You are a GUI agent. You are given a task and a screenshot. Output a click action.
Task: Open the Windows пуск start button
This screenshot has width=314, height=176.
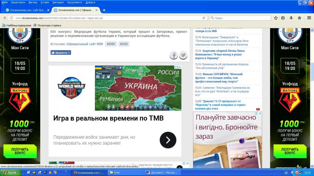pos(10,173)
